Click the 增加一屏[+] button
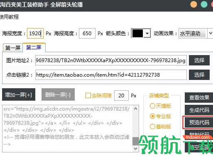Screen dimensions: 213x157 19,94
